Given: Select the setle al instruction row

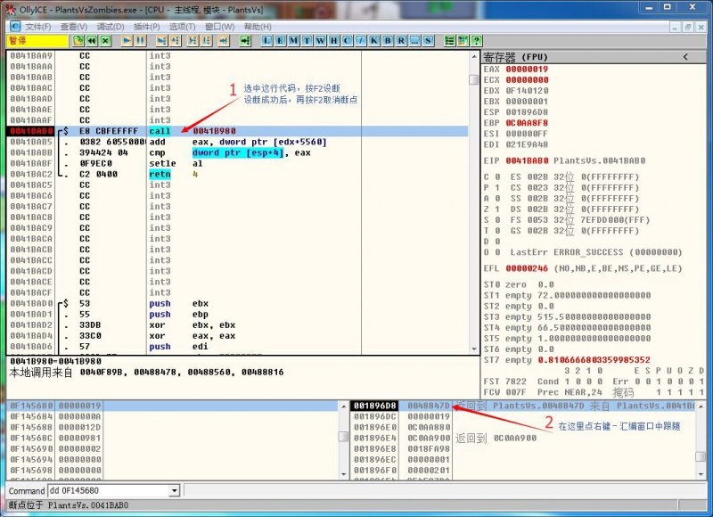Looking at the screenshot, I should pos(237,163).
